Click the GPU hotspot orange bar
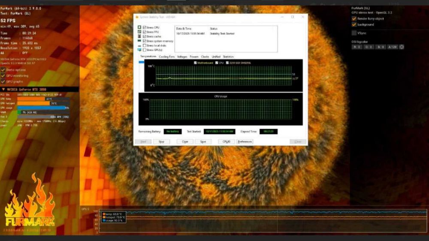This screenshot has height=241, width=429. click(x=33, y=103)
